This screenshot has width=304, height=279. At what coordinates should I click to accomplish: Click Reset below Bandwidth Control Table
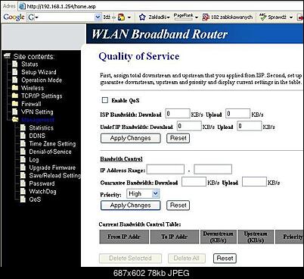point(225,259)
